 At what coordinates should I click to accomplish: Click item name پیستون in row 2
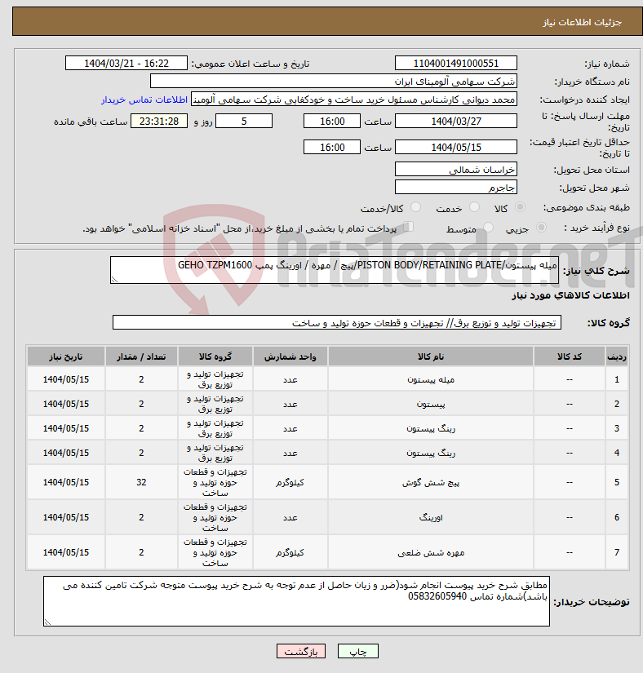pos(431,405)
